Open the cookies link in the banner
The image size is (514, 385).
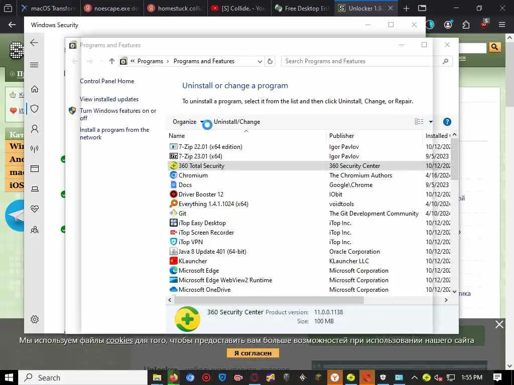pos(119,340)
